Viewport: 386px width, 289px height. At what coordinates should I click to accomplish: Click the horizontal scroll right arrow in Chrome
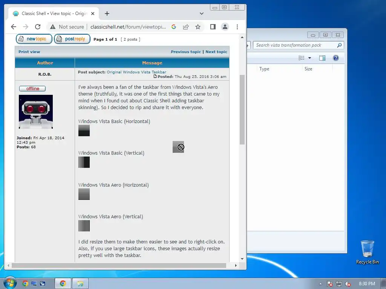[236, 265]
